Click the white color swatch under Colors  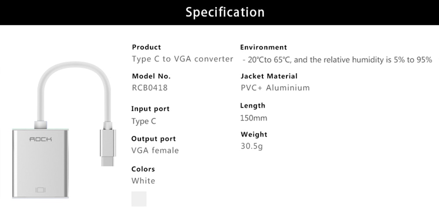click(x=139, y=199)
